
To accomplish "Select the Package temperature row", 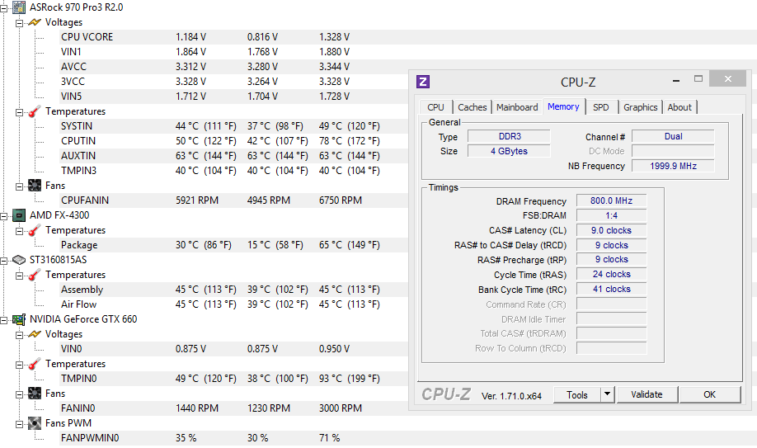I will 233,245.
